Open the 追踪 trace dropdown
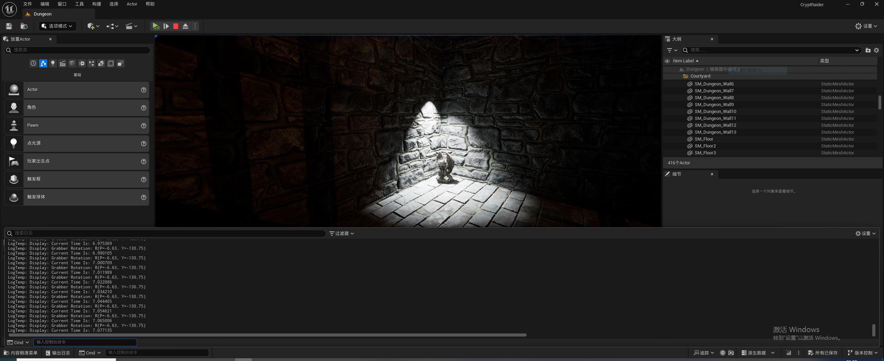The image size is (884, 361). (x=704, y=353)
